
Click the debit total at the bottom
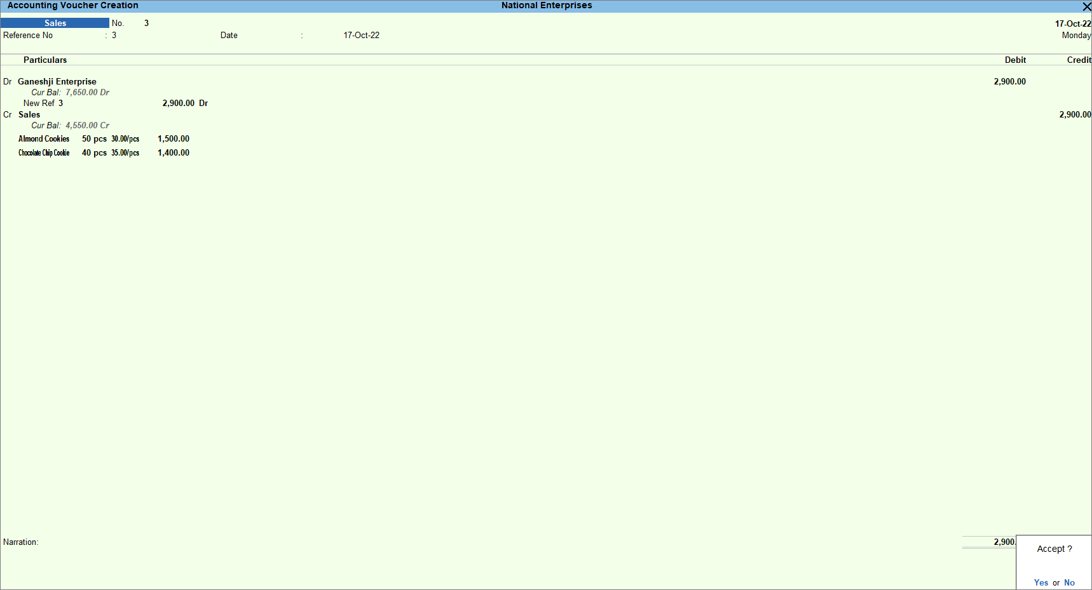click(x=1004, y=542)
